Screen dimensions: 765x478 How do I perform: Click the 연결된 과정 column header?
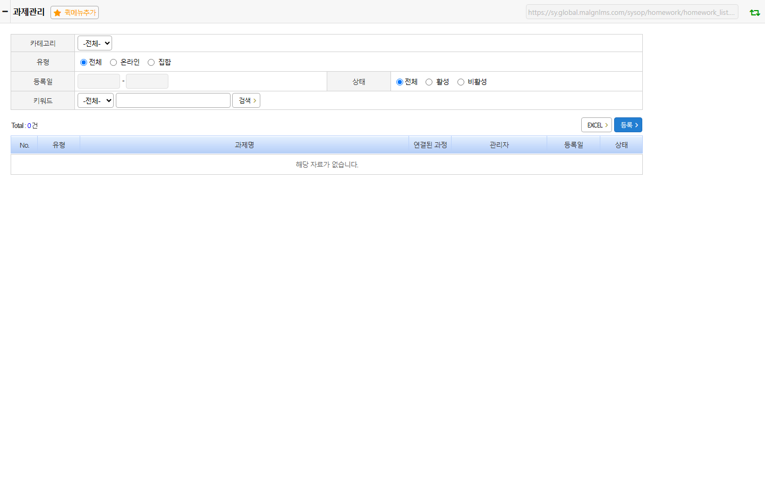[430, 145]
